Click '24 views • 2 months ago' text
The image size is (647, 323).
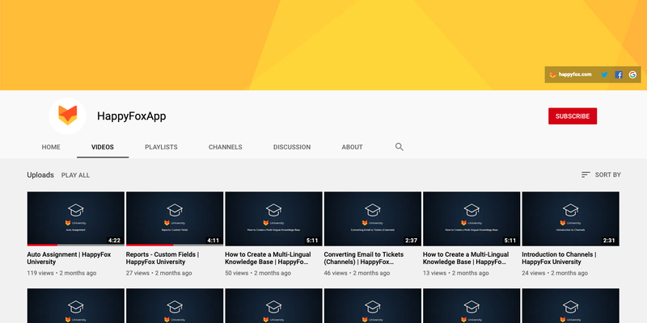[555, 273]
